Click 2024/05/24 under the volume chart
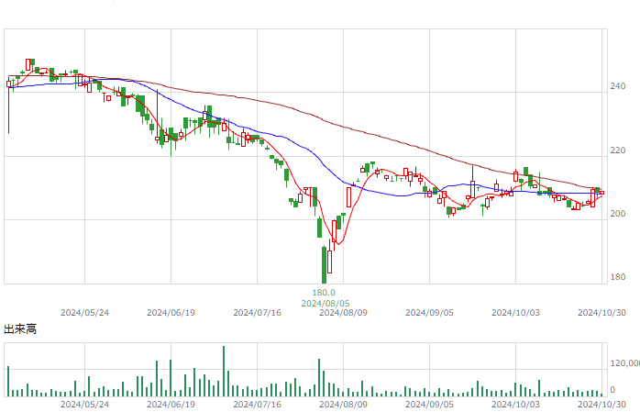This screenshot has height=412, width=640. 85,405
